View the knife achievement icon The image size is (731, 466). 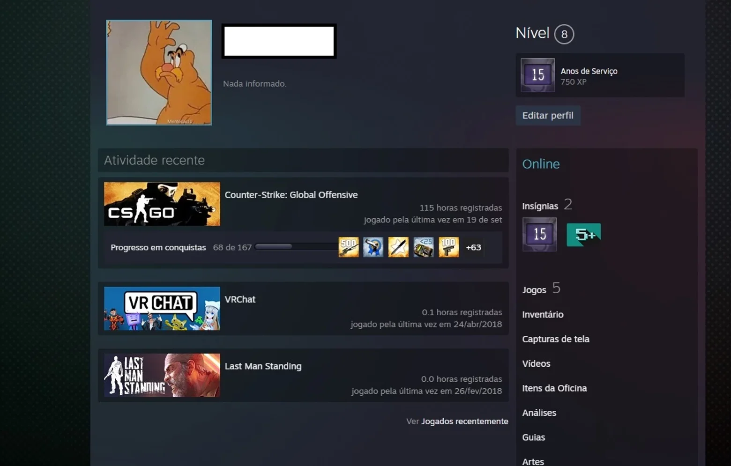(x=398, y=247)
